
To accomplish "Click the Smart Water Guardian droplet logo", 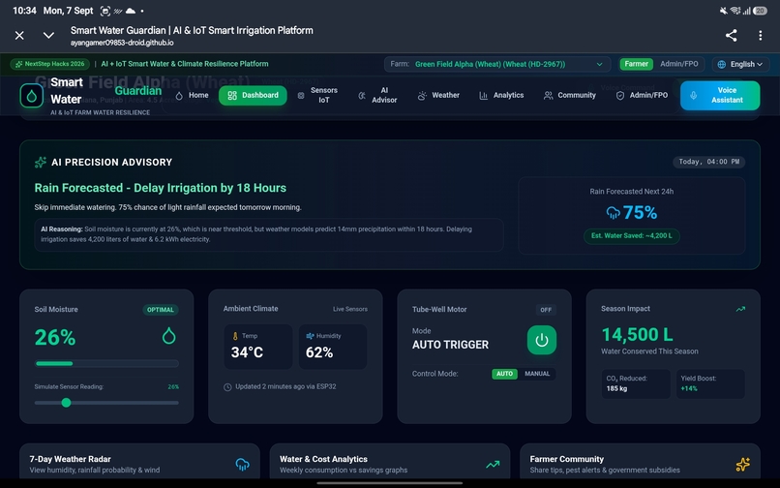I will tap(31, 96).
